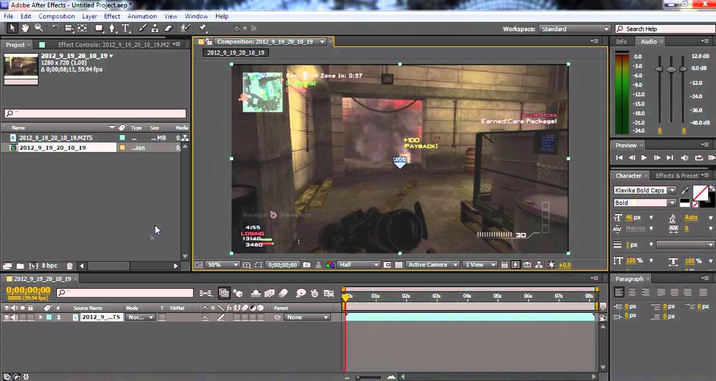The height and width of the screenshot is (381, 716).
Task: Open the Animation menu
Action: click(142, 16)
